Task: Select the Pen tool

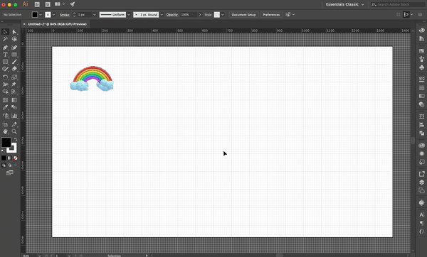Action: [5, 48]
